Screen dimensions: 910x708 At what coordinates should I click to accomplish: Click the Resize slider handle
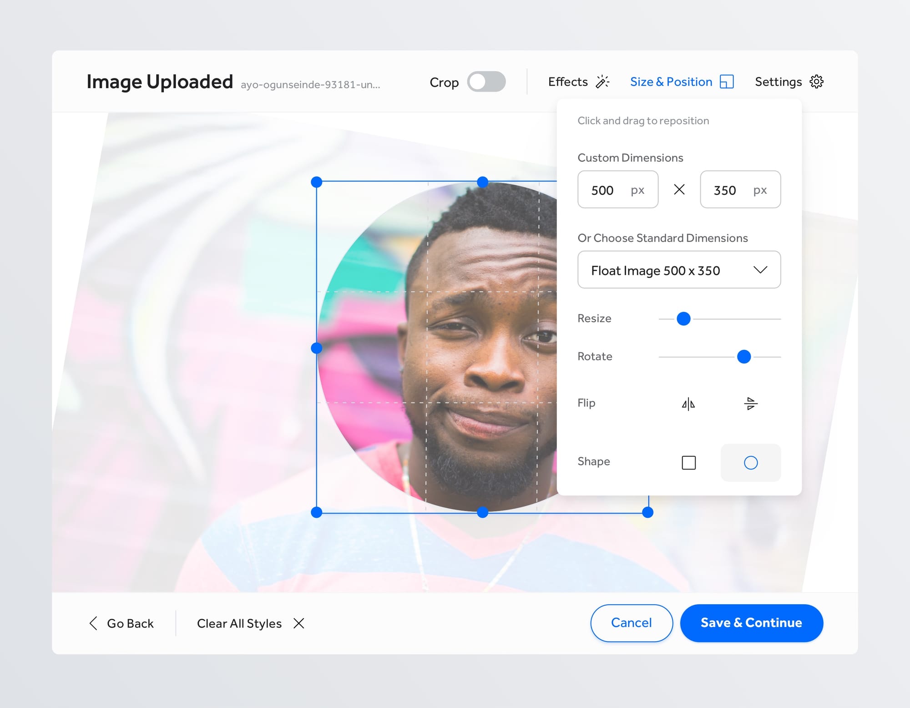tap(683, 319)
